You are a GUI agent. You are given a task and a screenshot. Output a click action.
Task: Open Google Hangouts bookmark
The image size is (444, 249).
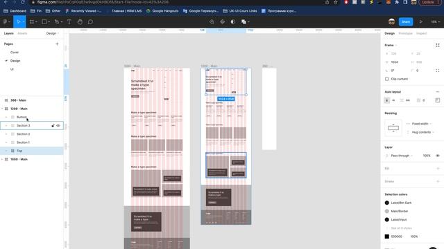[x=162, y=11]
